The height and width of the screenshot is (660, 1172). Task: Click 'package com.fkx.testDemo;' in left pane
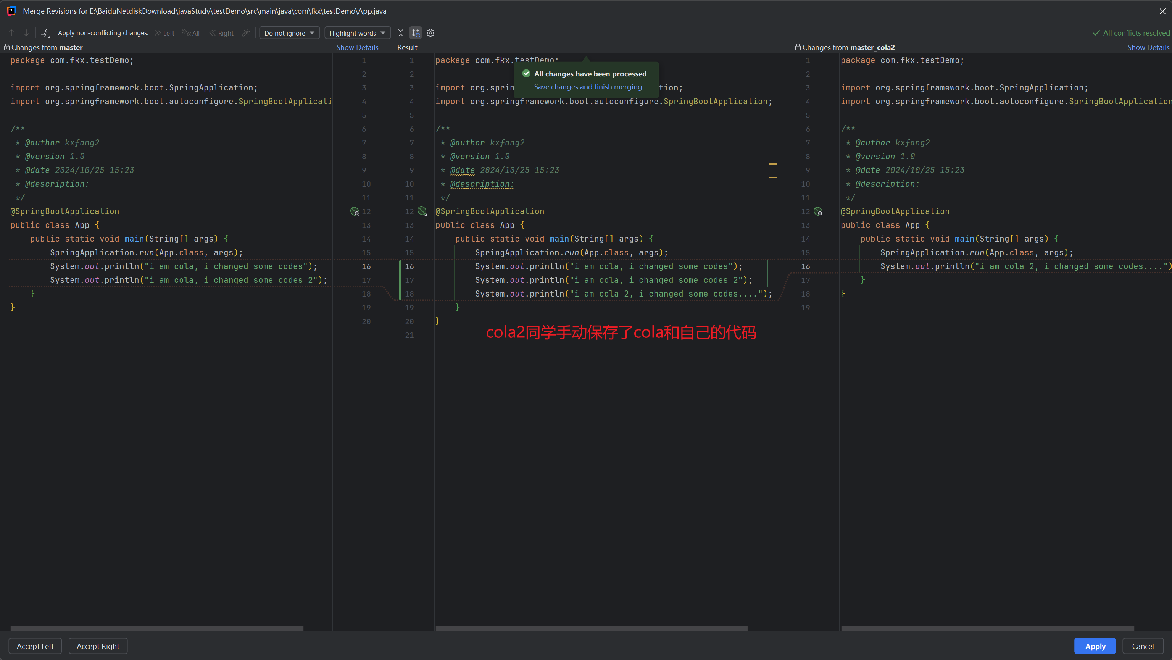(72, 60)
